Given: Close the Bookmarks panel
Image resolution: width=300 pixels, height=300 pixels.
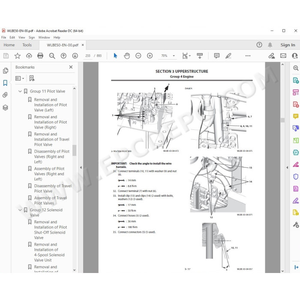Looking at the screenshot, I should coord(71,67).
